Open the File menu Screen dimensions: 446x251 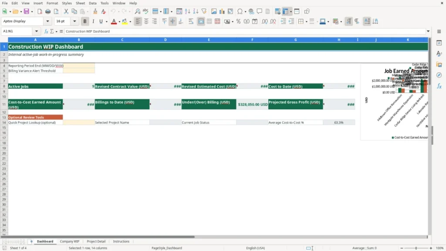click(x=4, y=3)
